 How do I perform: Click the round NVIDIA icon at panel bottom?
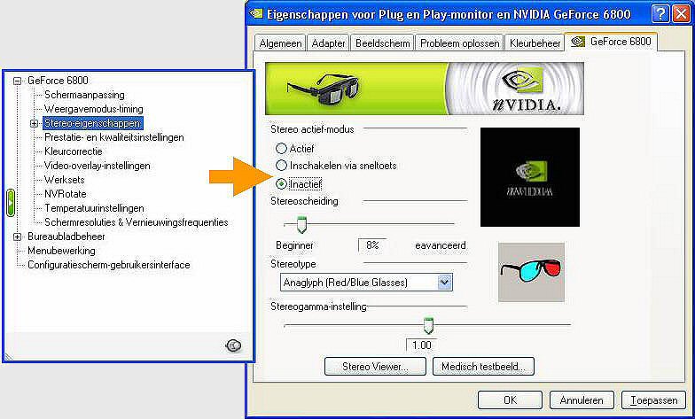click(x=233, y=345)
